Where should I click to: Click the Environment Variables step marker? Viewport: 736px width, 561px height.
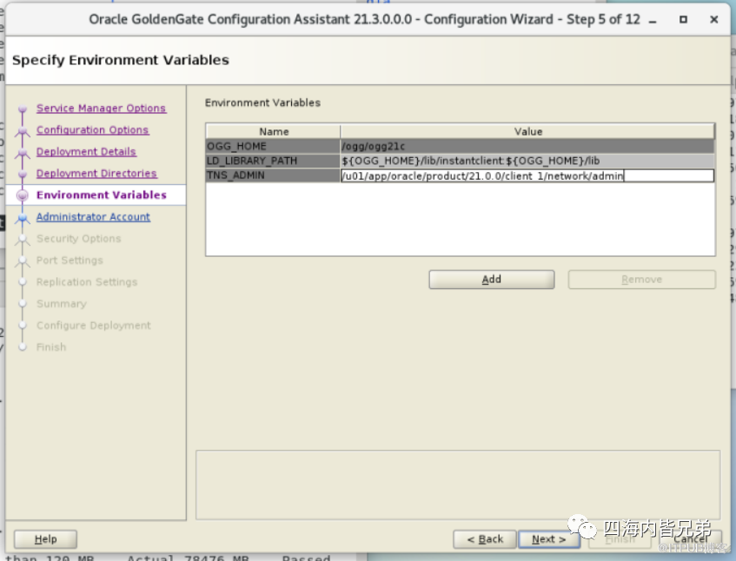pos(22,195)
